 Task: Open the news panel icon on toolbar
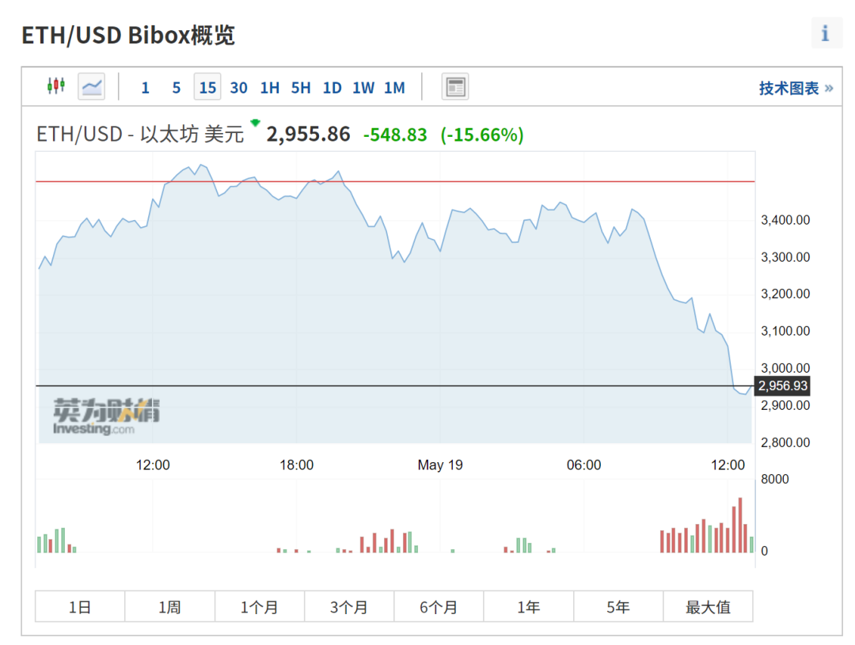pyautogui.click(x=455, y=87)
